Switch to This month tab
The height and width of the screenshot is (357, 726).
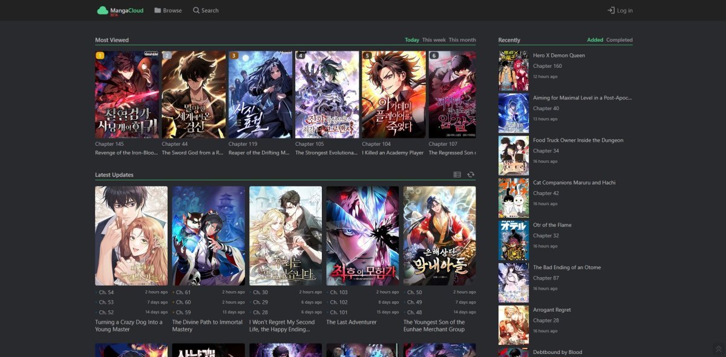(462, 40)
